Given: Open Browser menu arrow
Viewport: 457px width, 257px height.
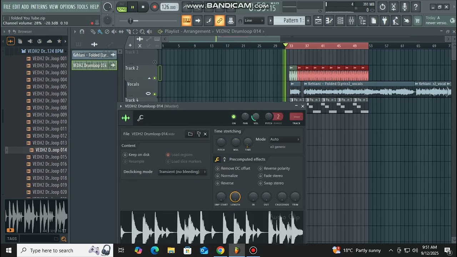Looking at the screenshot, I should coord(4,32).
